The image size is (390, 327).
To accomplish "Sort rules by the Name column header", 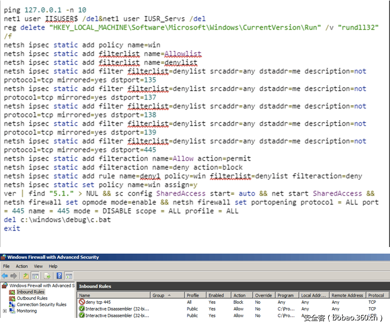I will [85, 295].
